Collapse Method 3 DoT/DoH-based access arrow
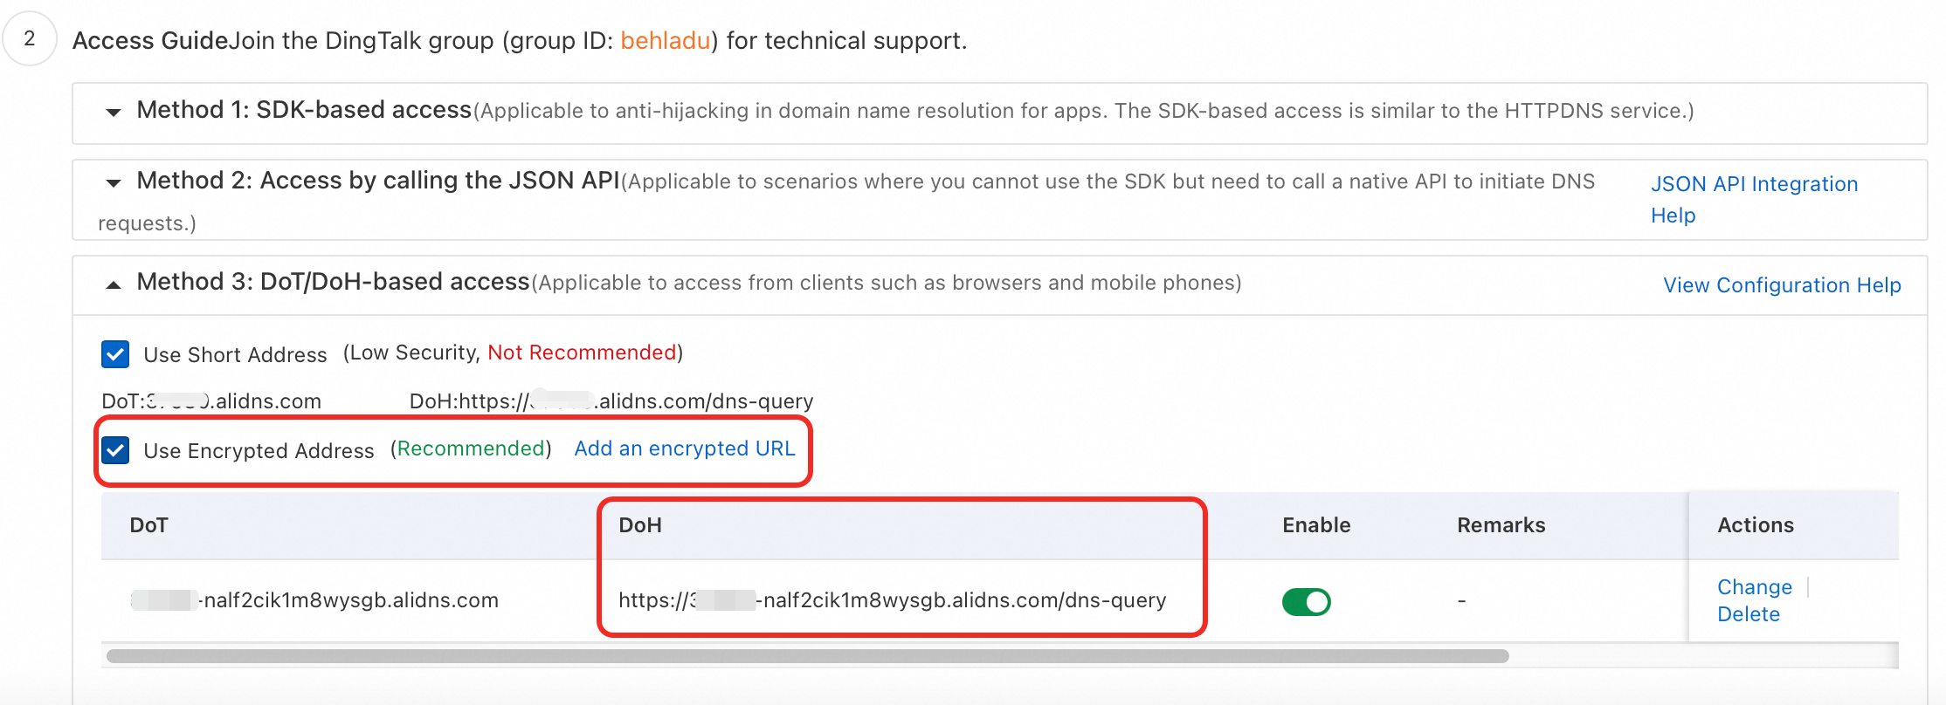 coord(114,284)
